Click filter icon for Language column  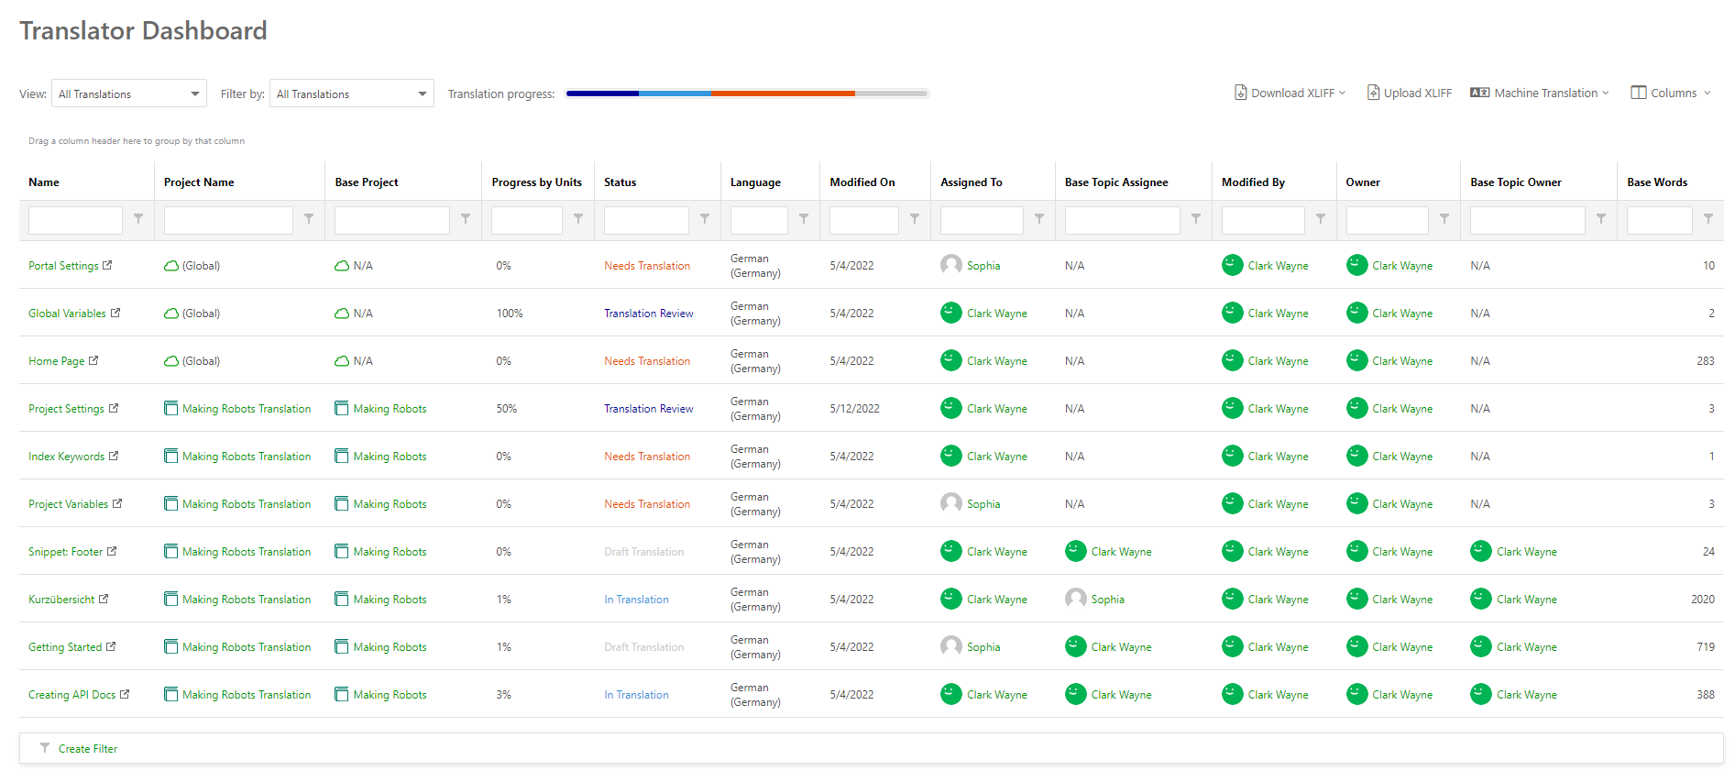tap(804, 219)
